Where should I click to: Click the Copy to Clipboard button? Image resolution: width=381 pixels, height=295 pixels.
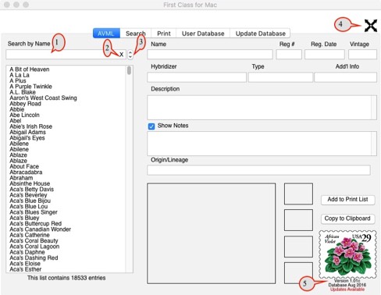pyautogui.click(x=347, y=219)
